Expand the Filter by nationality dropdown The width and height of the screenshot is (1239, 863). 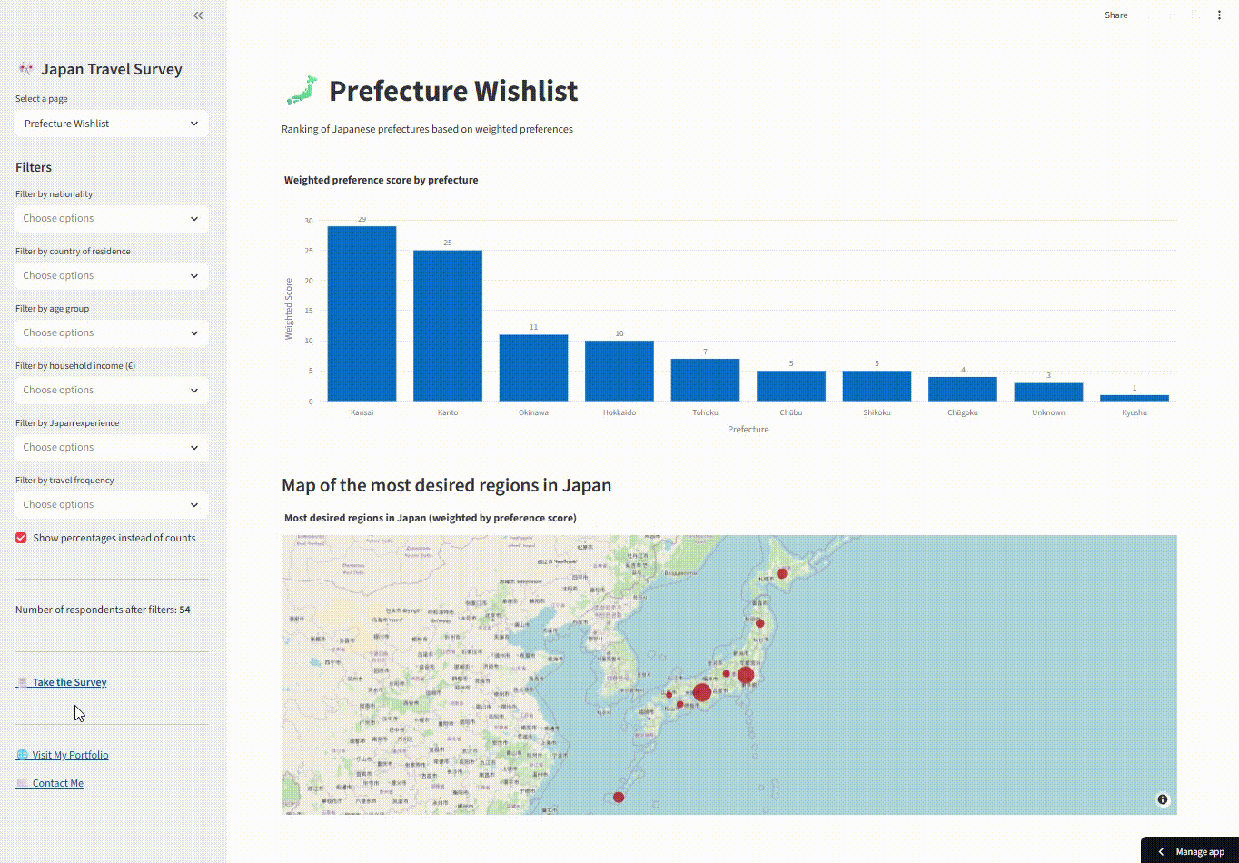click(111, 218)
